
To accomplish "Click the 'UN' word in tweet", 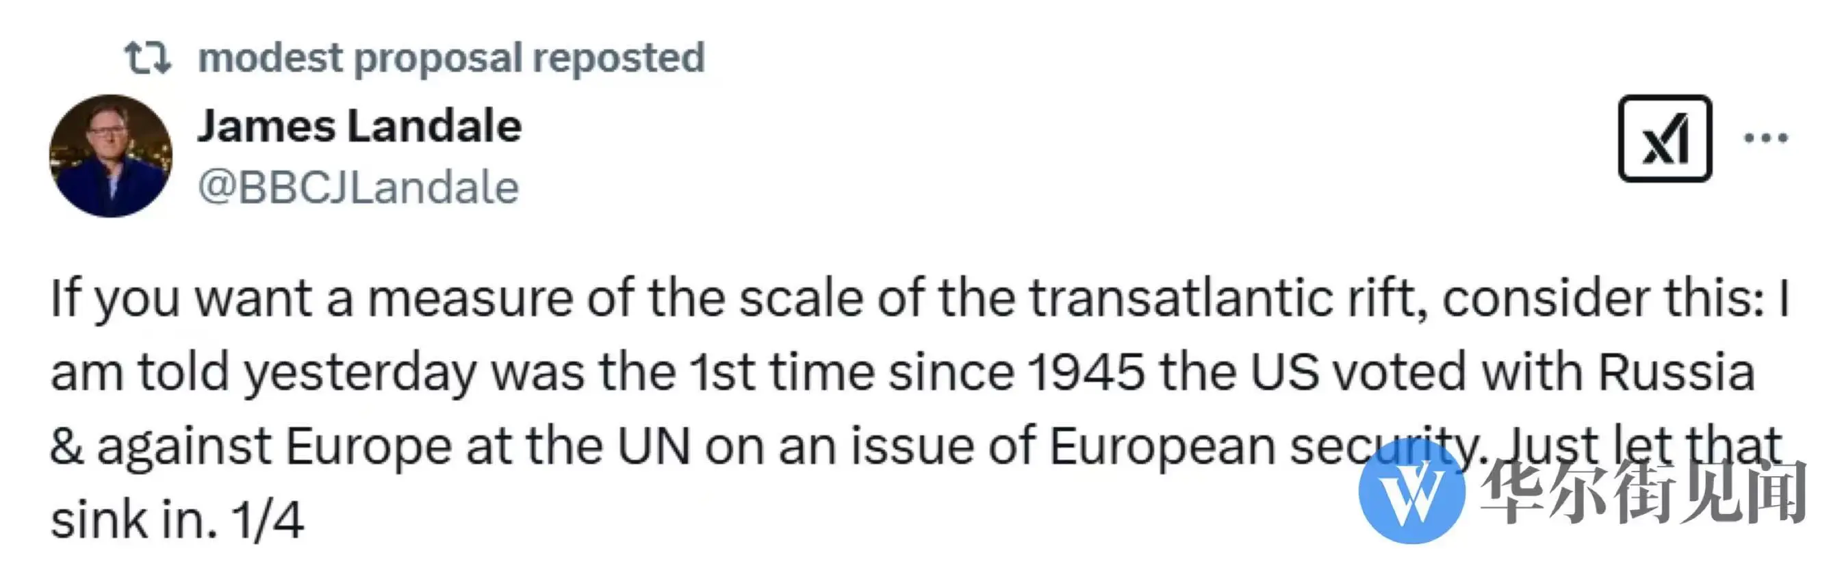I will coord(654,447).
